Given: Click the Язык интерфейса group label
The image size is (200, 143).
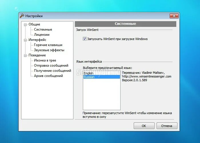Looking at the screenshot, I should coord(89,61).
